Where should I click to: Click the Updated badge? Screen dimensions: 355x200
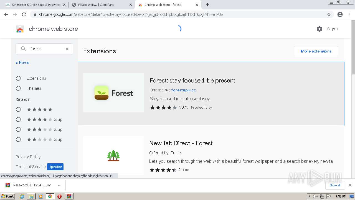coord(55,167)
